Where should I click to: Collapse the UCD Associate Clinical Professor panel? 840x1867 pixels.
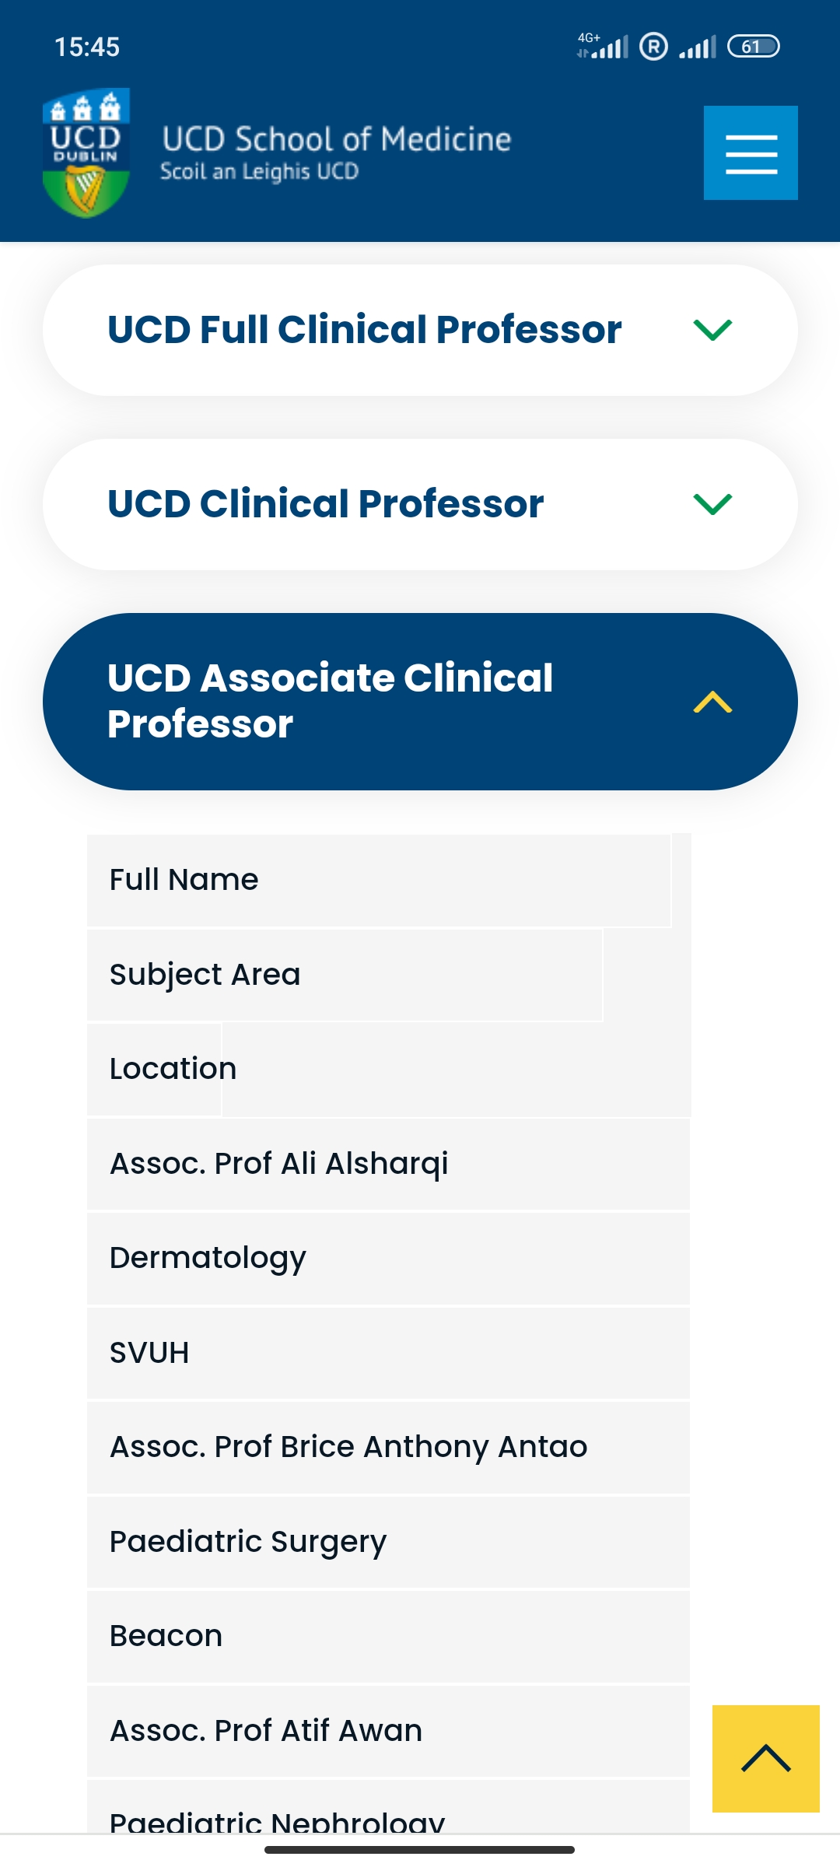pos(420,702)
